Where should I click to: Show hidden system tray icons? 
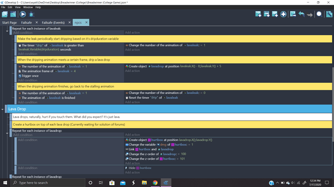pos(277,183)
